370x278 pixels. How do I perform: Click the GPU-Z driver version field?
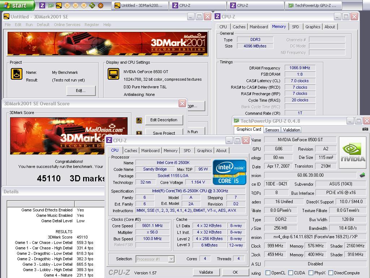pyautogui.click(x=315, y=237)
